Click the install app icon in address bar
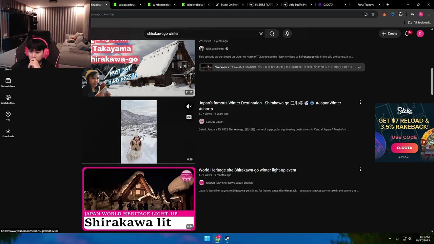Viewport: 434px width, 244px height. pyautogui.click(x=366, y=14)
